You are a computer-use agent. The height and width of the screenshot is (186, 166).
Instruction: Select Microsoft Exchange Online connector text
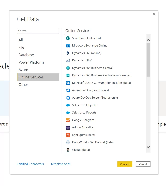[90, 46]
